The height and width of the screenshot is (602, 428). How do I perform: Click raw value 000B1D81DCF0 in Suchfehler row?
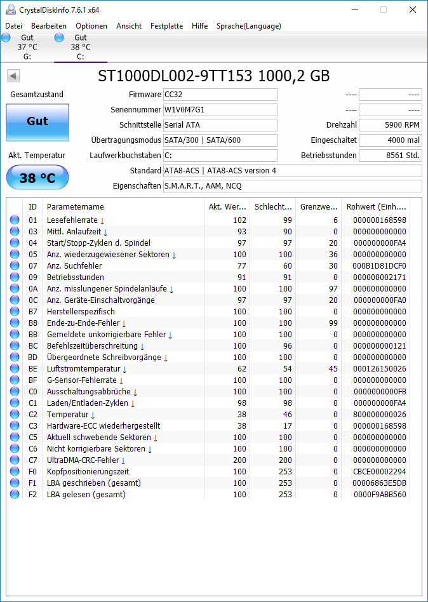379,265
